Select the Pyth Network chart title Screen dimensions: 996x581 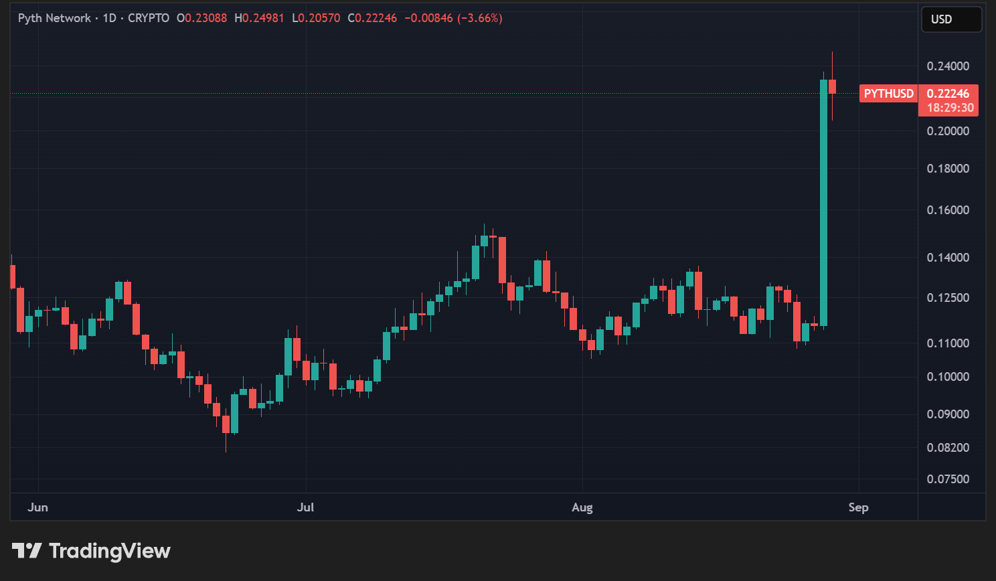click(x=54, y=18)
